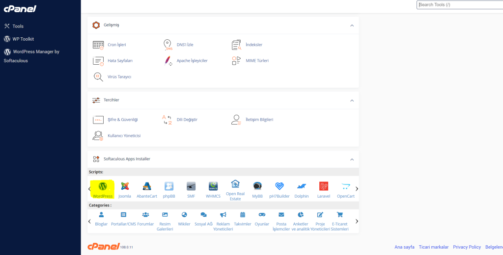The height and width of the screenshot is (255, 503).
Task: Open E-Ticaret Sistemleri cart icon
Action: point(340,214)
